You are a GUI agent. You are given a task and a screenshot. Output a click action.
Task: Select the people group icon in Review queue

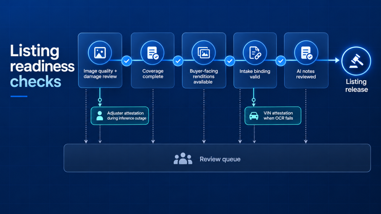(x=183, y=159)
